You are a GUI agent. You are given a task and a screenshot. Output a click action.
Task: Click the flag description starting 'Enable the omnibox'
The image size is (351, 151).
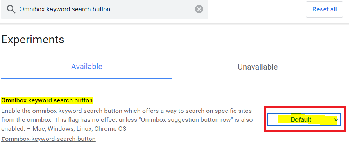[127, 120]
